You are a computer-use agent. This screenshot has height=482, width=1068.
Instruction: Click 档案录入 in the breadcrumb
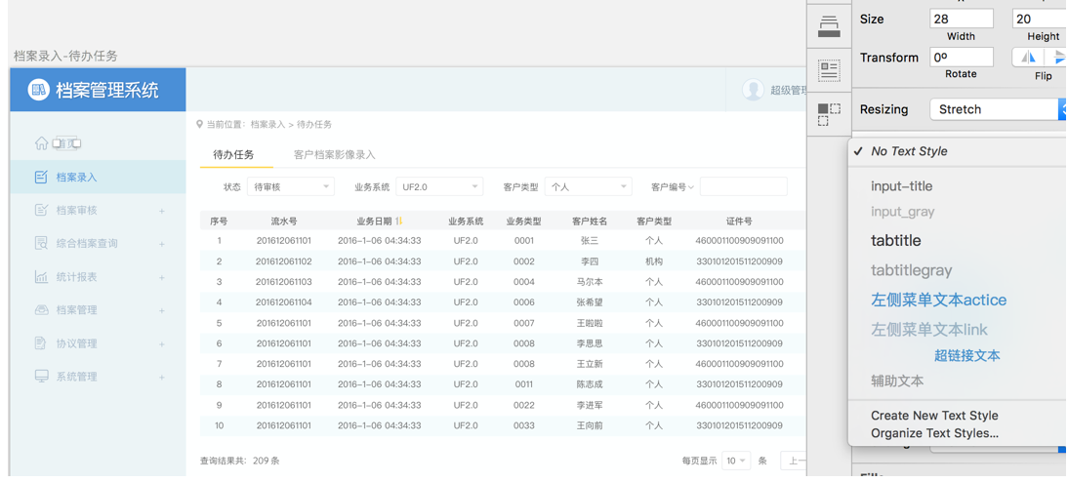[267, 125]
